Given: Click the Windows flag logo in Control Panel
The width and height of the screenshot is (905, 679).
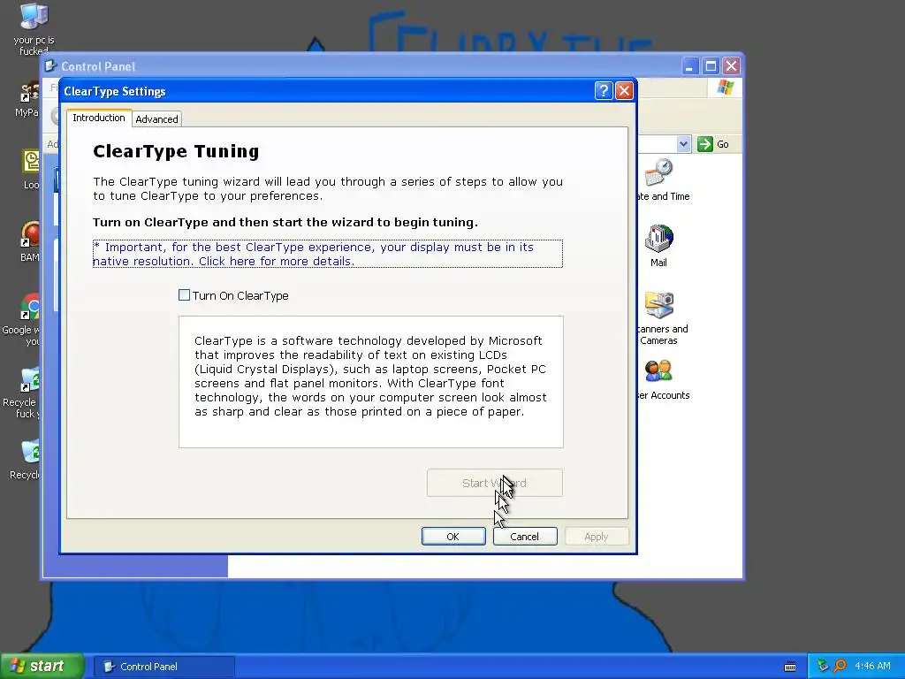Looking at the screenshot, I should [x=725, y=88].
